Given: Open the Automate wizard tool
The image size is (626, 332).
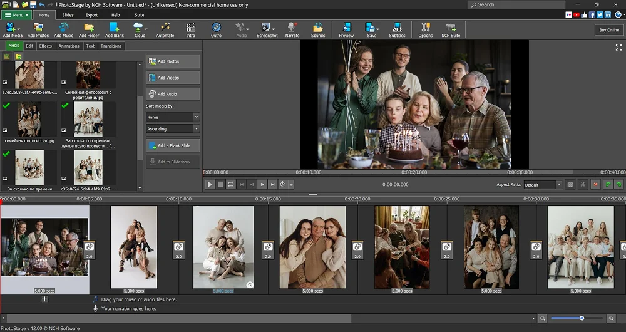Looking at the screenshot, I should click(x=165, y=29).
